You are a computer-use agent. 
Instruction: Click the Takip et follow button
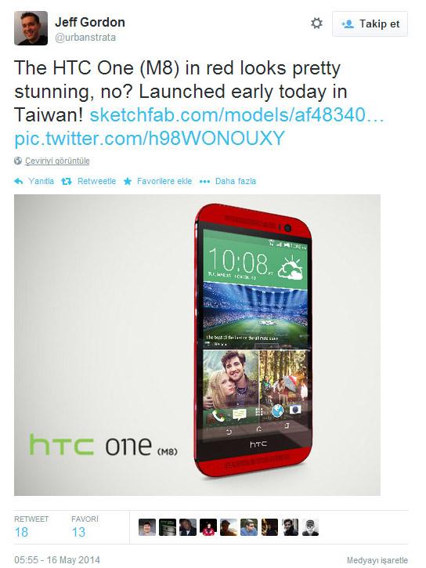(370, 24)
